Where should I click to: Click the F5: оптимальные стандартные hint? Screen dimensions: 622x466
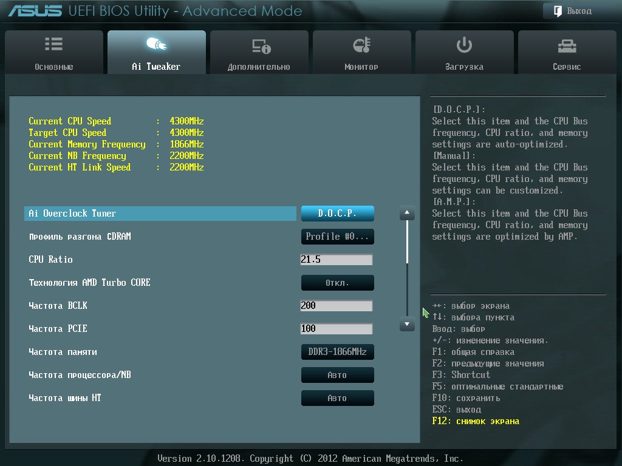[498, 387]
